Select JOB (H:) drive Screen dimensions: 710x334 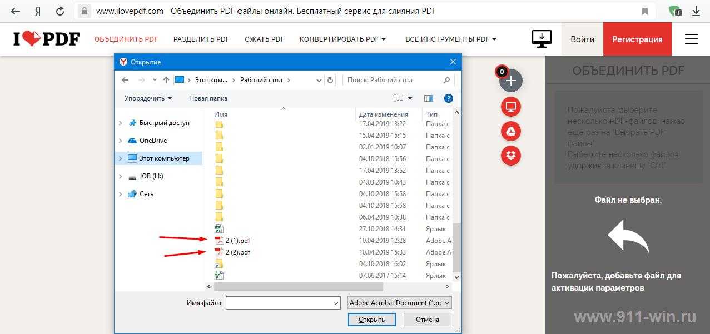(x=151, y=176)
